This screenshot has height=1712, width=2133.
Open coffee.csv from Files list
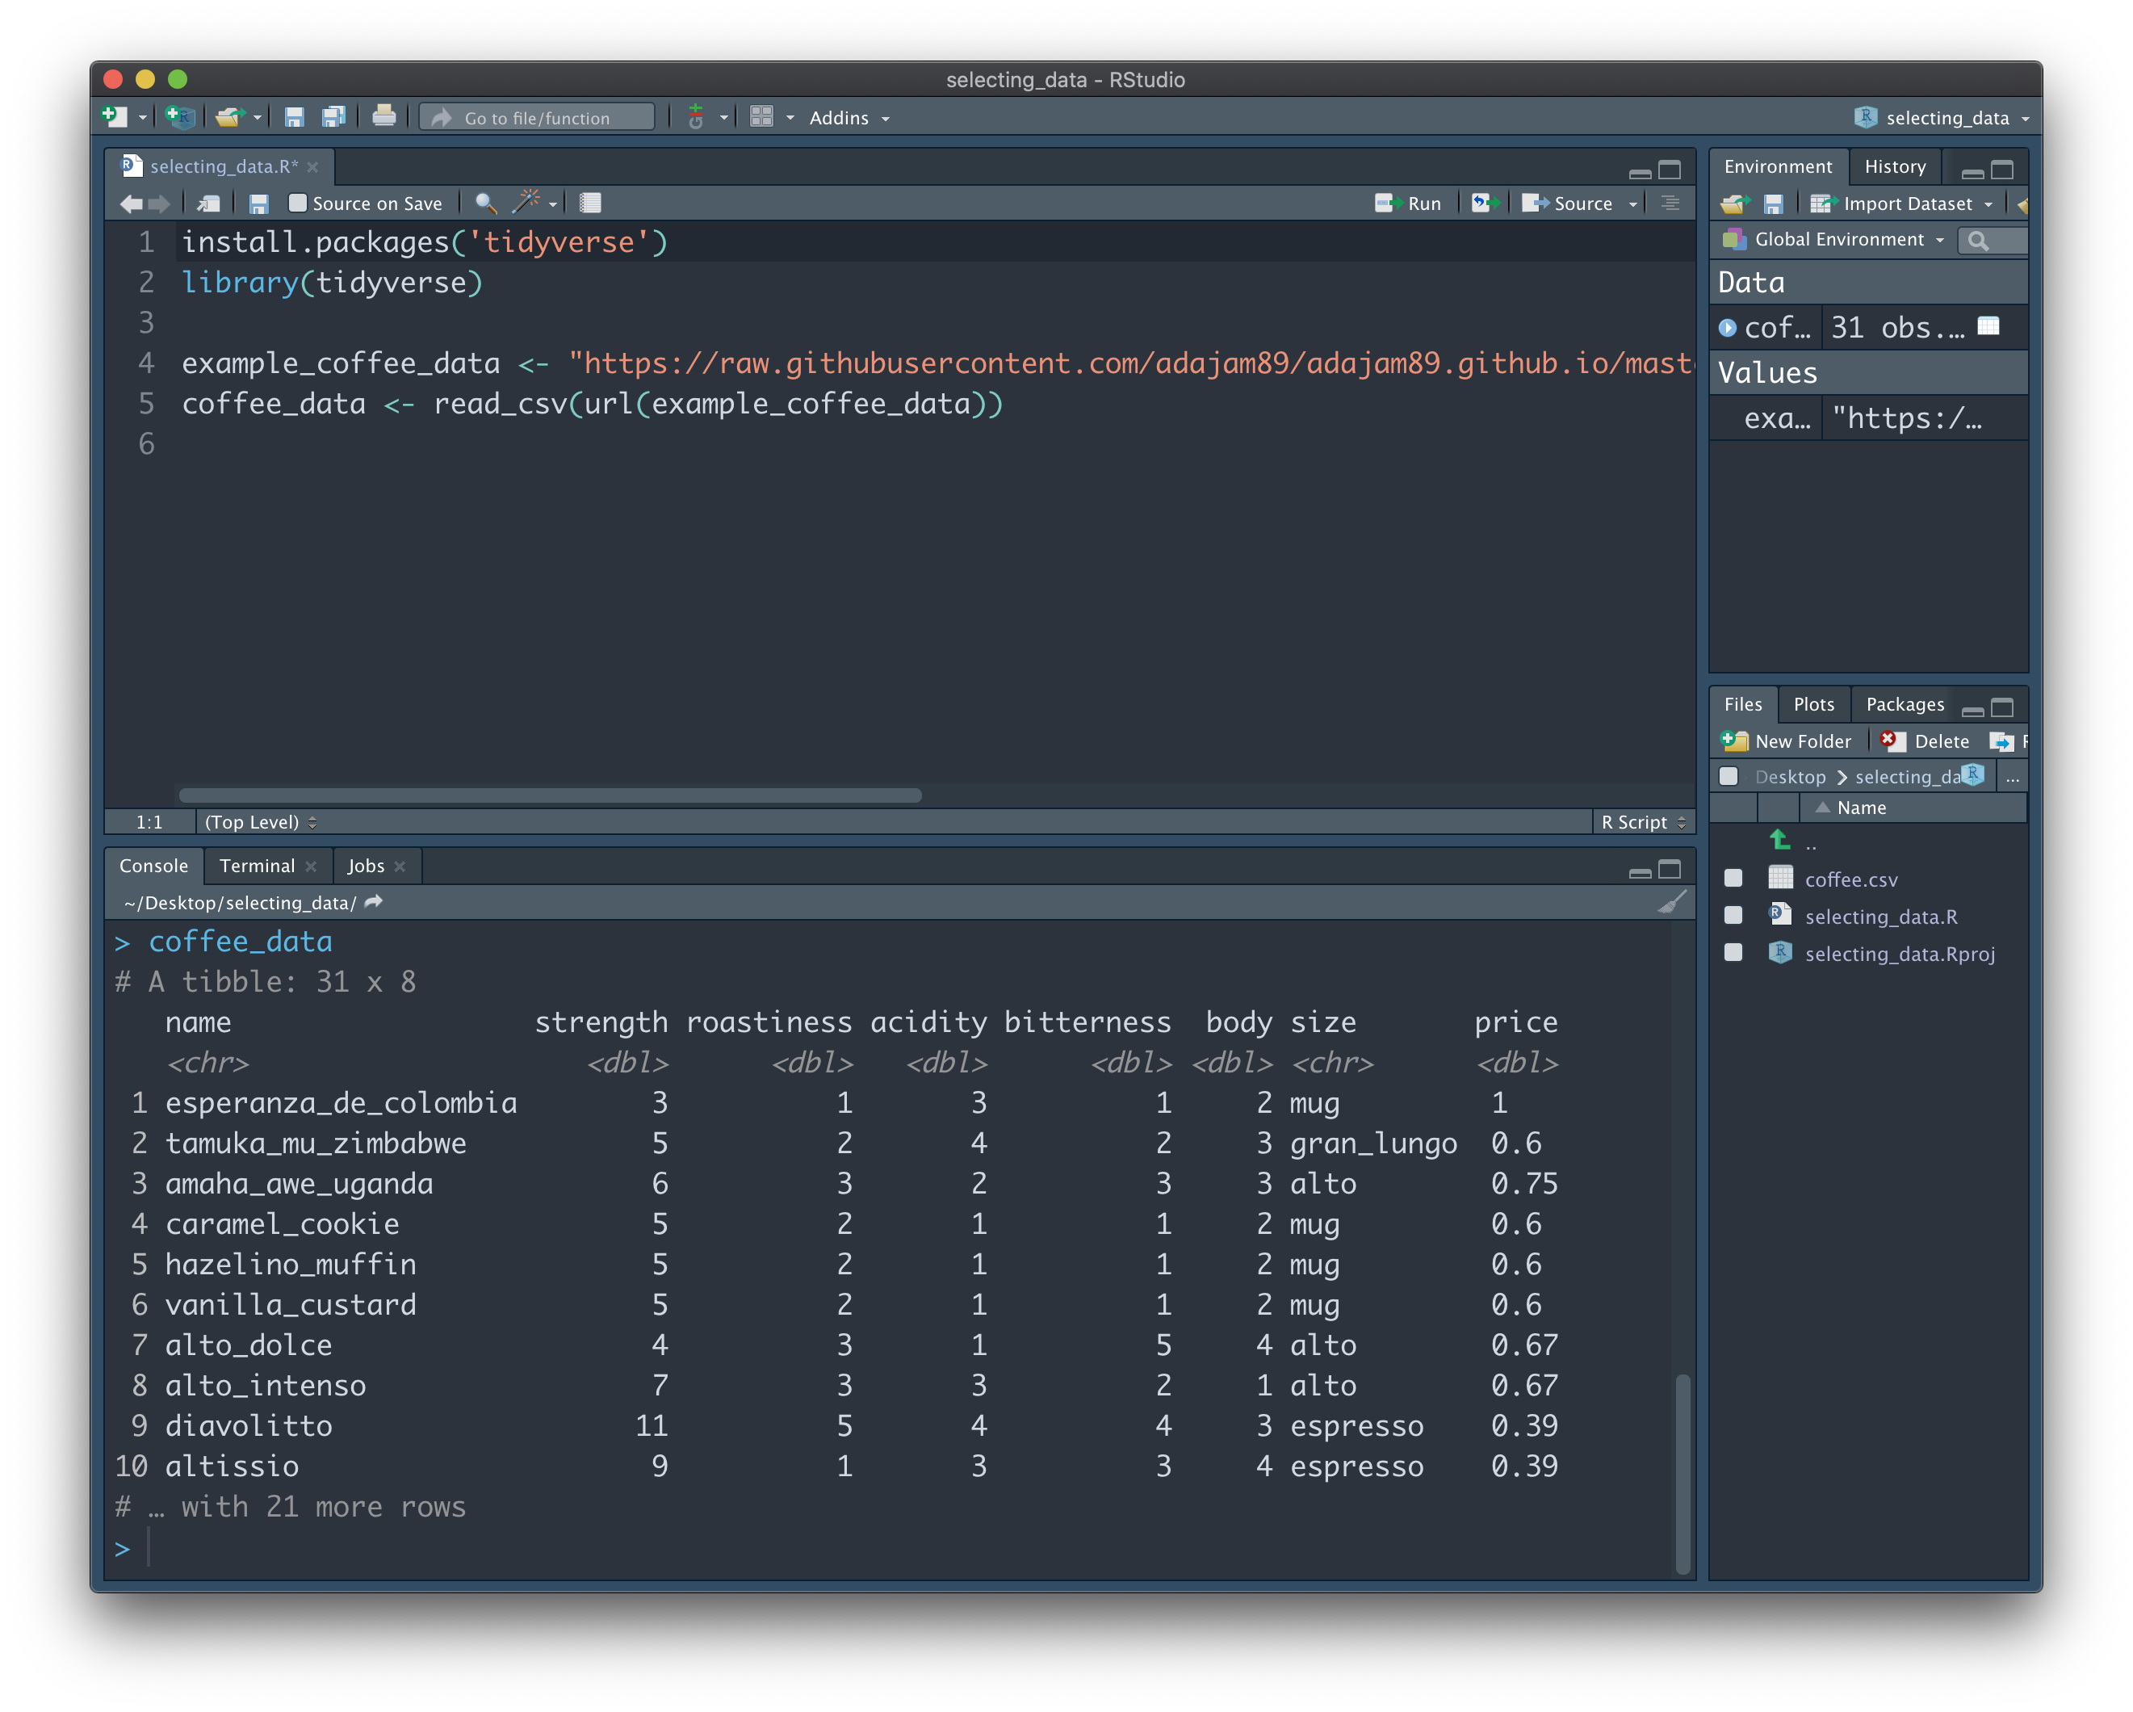(x=1850, y=879)
